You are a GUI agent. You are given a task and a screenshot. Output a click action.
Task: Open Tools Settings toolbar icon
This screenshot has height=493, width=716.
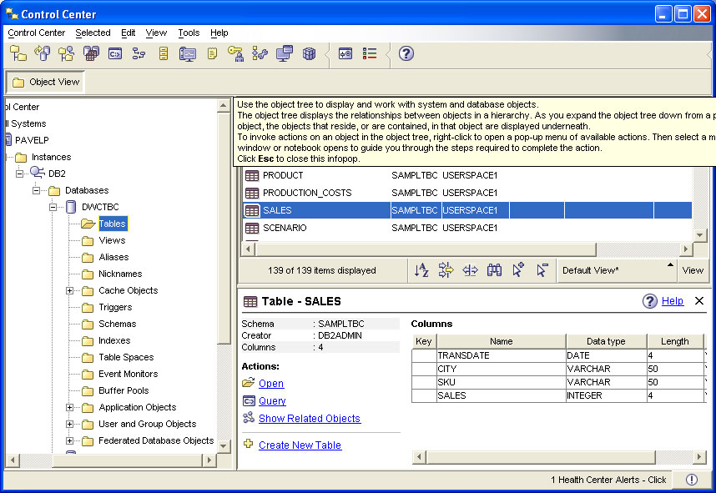pyautogui.click(x=345, y=54)
